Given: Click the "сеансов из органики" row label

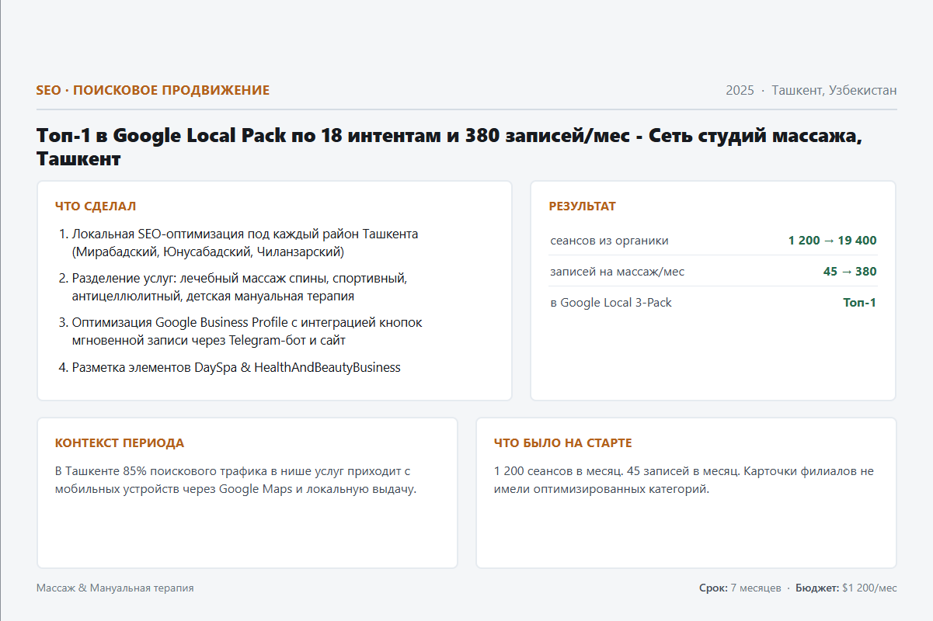Looking at the screenshot, I should (x=609, y=241).
